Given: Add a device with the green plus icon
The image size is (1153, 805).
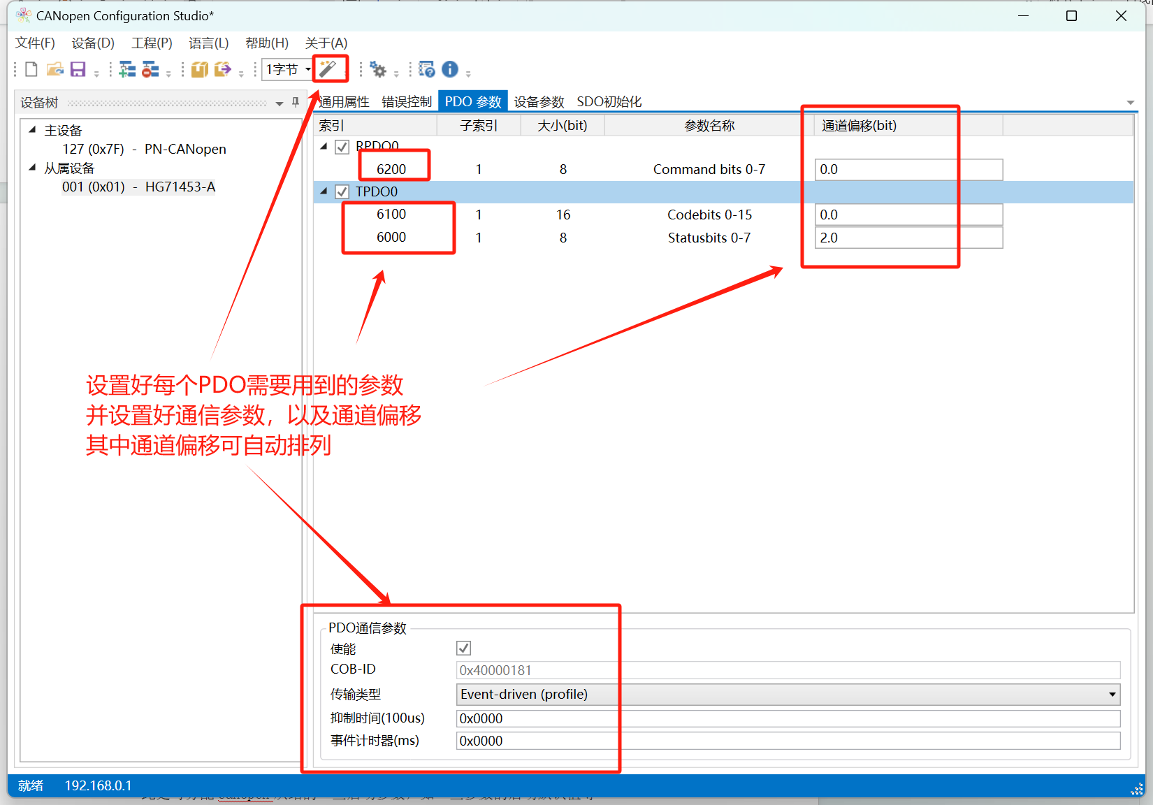Looking at the screenshot, I should tap(127, 69).
